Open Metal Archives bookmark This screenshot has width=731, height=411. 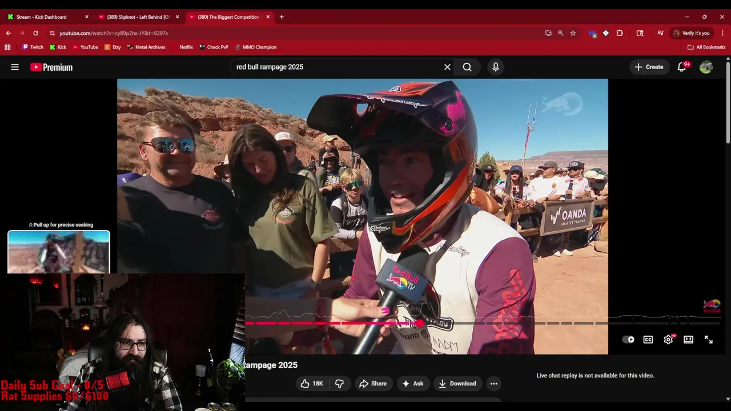pyautogui.click(x=146, y=47)
